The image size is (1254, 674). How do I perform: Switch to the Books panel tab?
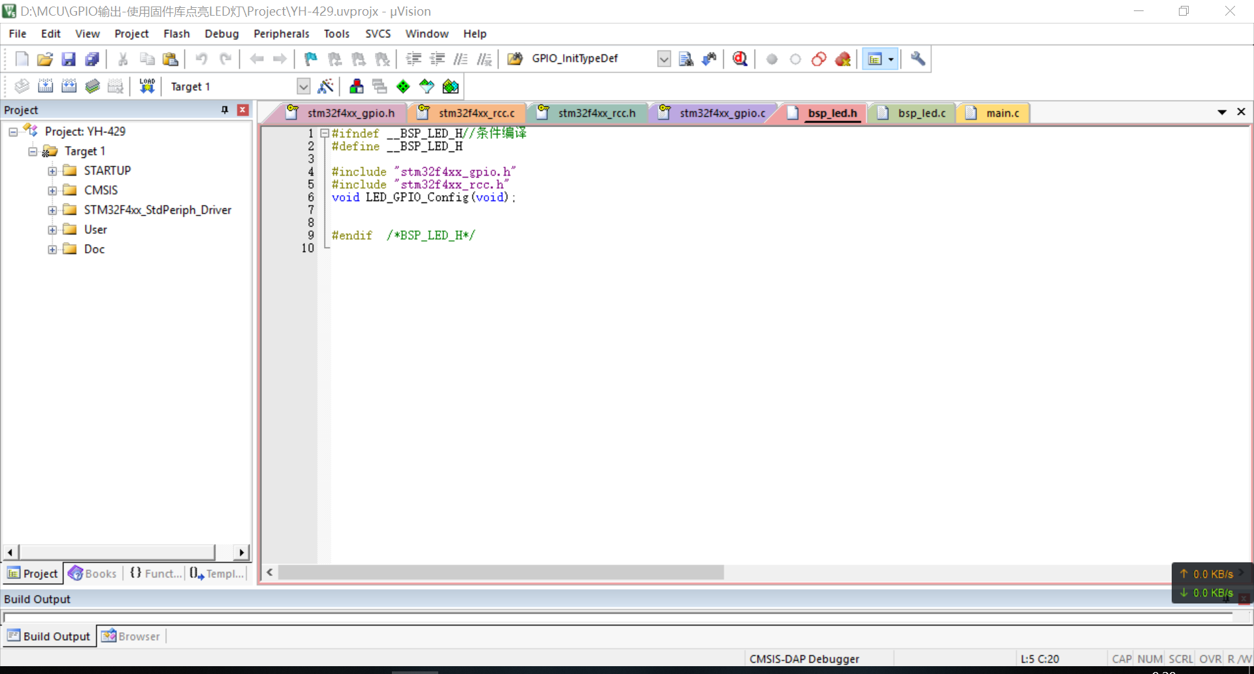[x=93, y=573]
